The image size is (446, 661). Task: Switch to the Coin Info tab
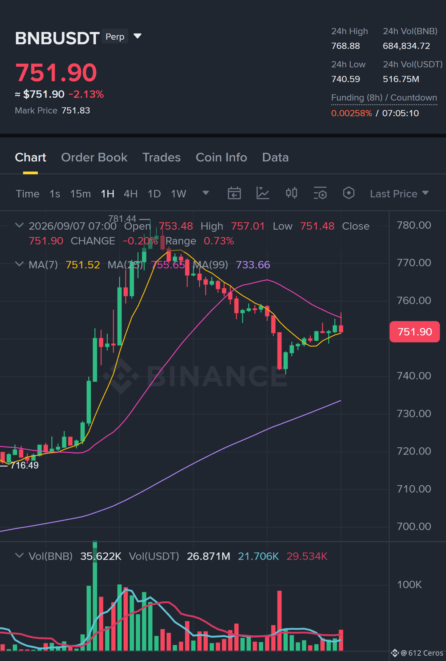coord(221,157)
